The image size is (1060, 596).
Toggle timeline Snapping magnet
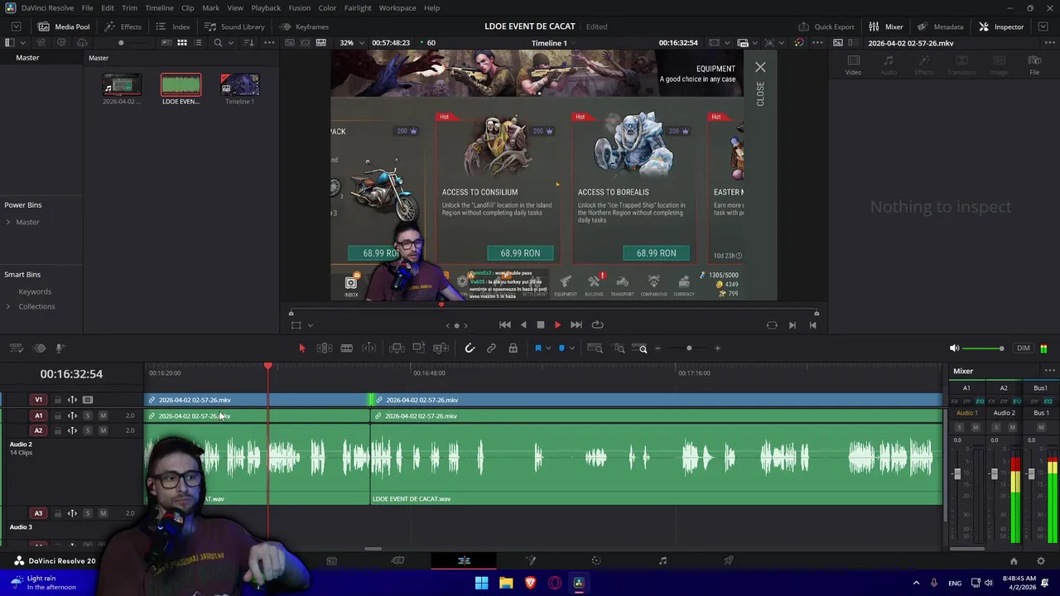(470, 348)
